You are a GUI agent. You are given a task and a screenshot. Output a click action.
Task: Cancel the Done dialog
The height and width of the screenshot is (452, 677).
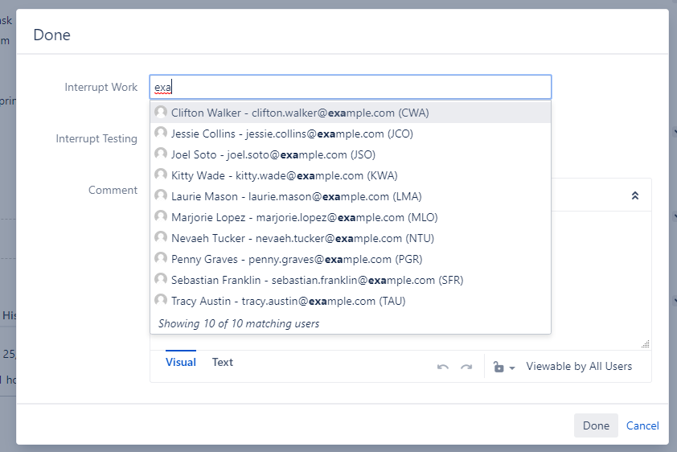coord(642,425)
